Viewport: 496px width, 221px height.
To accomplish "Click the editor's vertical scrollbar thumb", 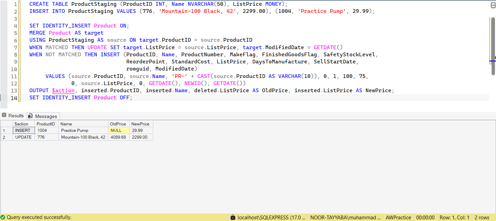I will (493, 46).
